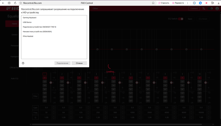Select Gaming Keyboard in device list
This screenshot has width=221, height=126.
click(x=54, y=18)
